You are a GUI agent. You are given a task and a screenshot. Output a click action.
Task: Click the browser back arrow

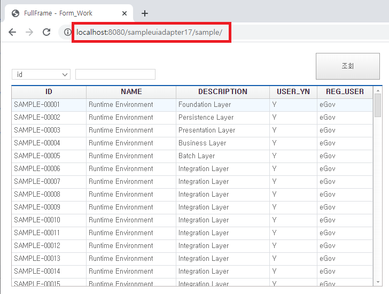(12, 32)
